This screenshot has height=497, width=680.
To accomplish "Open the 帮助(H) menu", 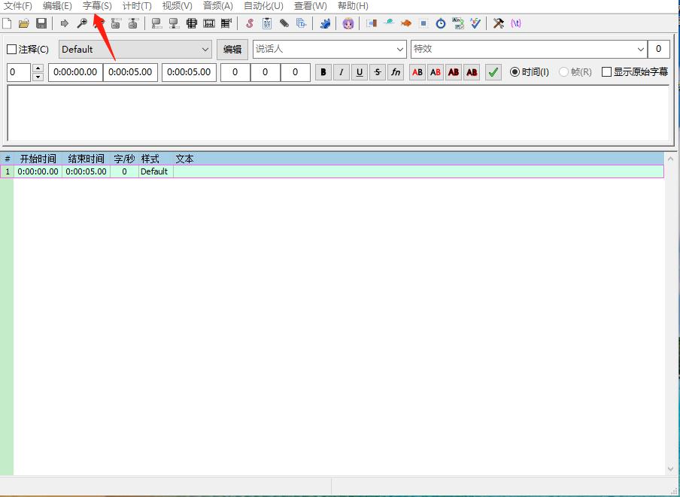I will (x=353, y=6).
